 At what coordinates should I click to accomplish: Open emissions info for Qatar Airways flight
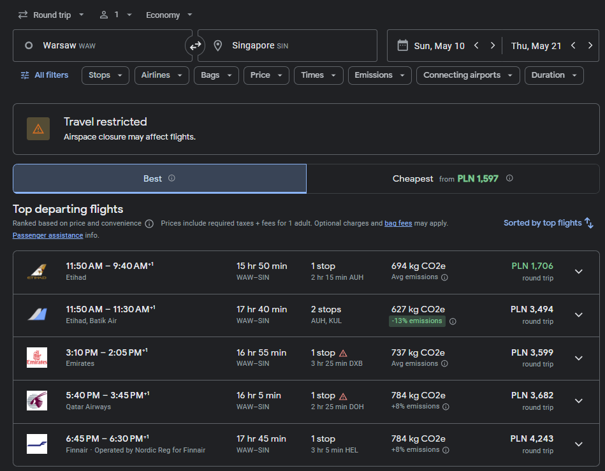click(x=446, y=407)
